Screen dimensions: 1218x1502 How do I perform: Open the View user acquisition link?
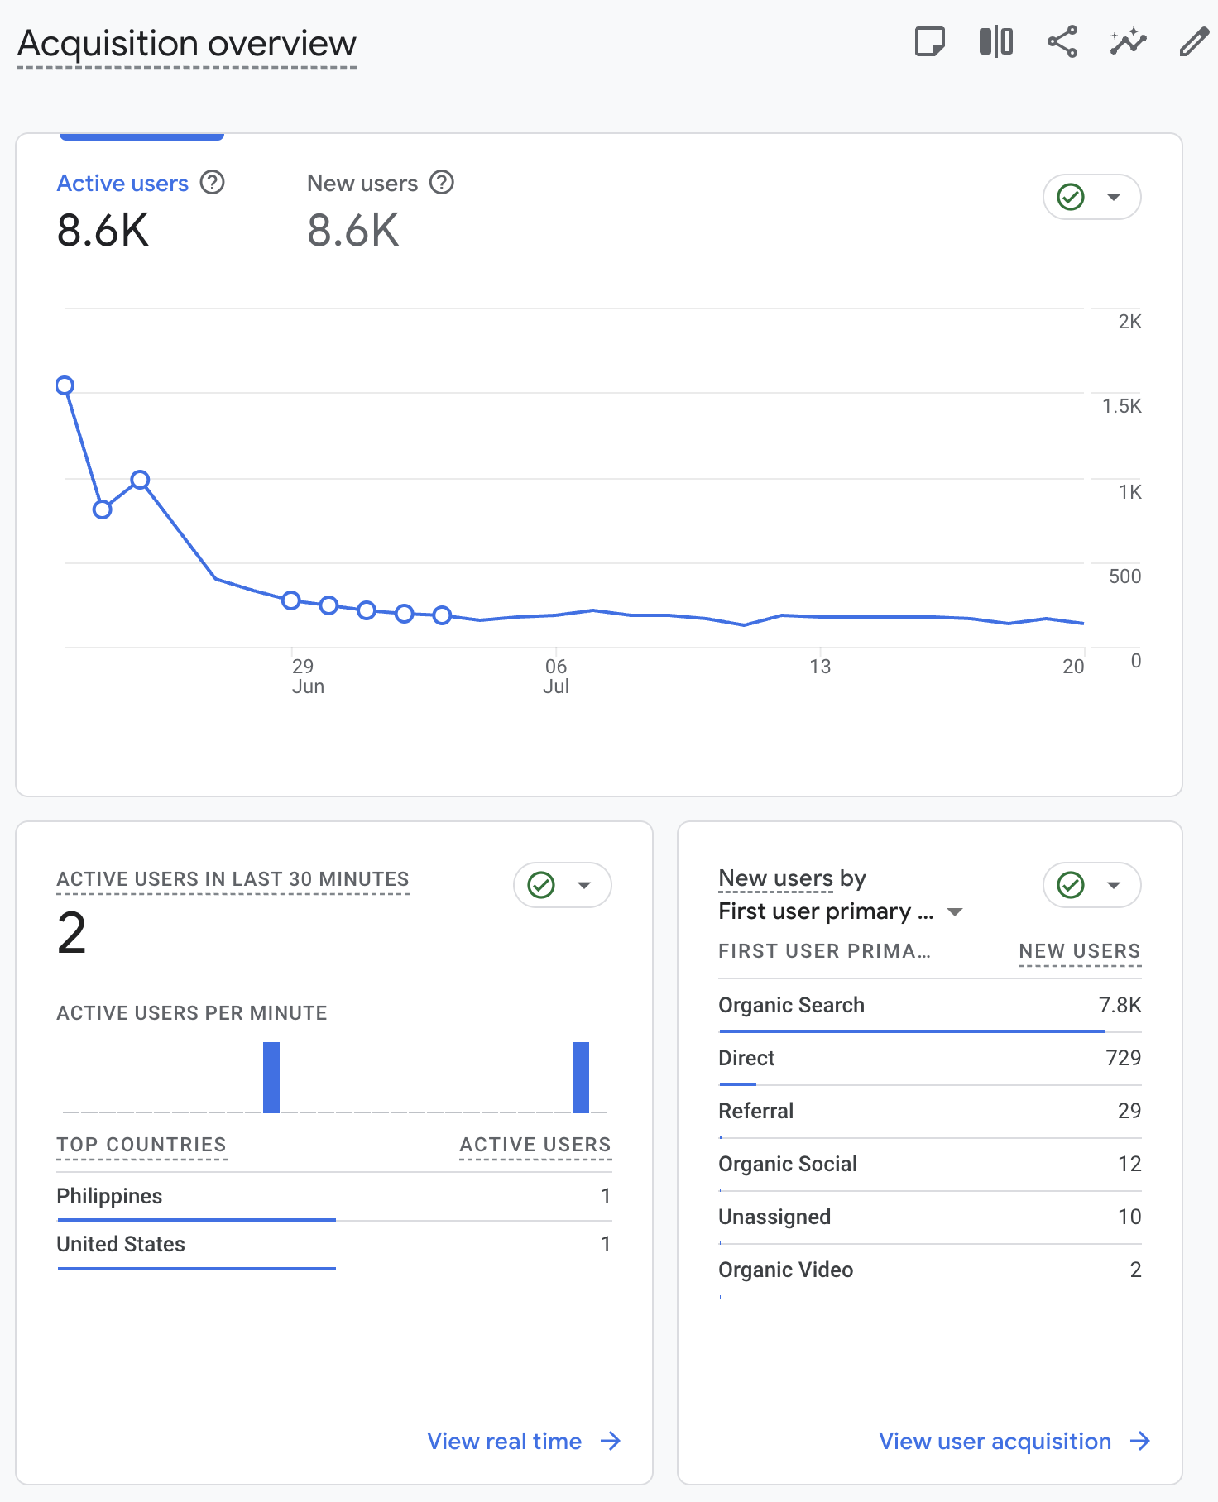(995, 1441)
